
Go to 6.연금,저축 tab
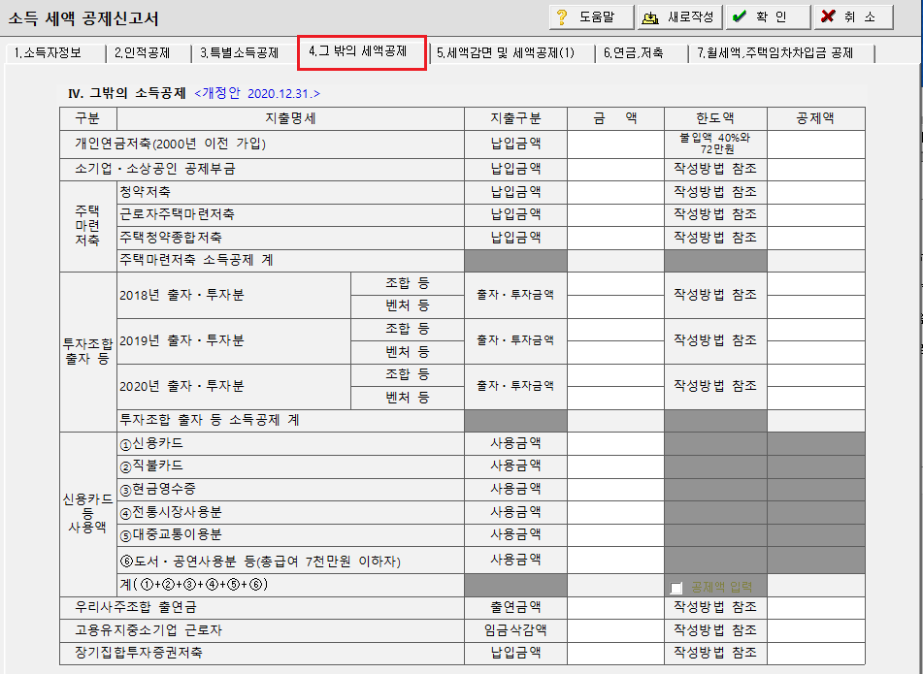[x=634, y=53]
